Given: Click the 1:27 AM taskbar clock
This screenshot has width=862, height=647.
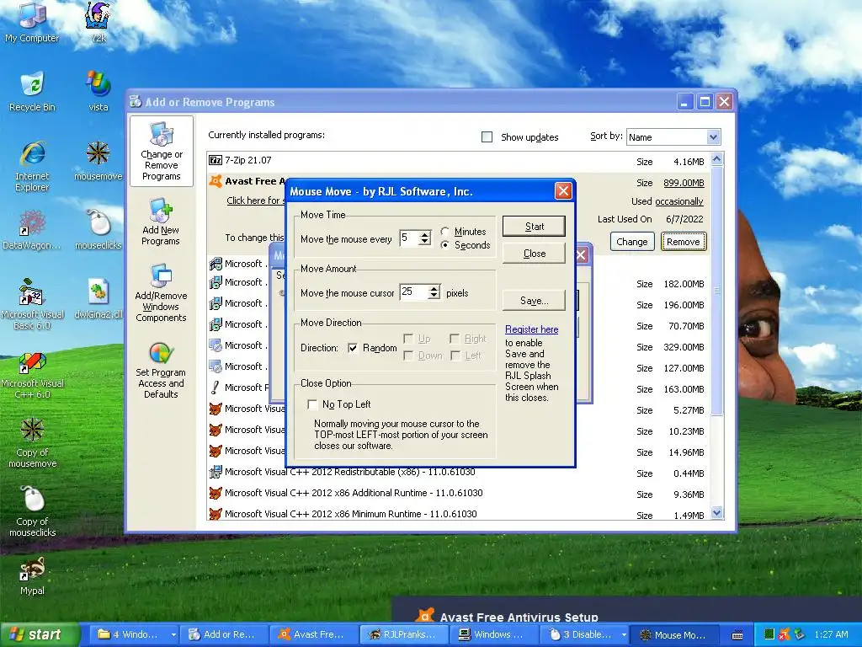Looking at the screenshot, I should pos(831,634).
